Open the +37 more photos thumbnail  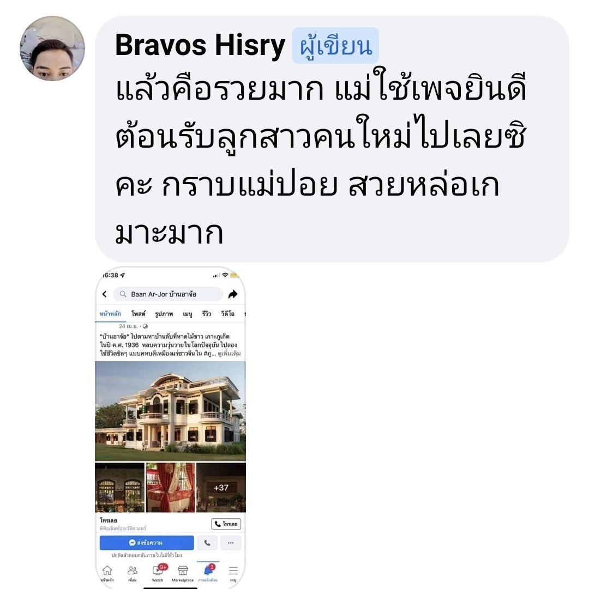221,488
